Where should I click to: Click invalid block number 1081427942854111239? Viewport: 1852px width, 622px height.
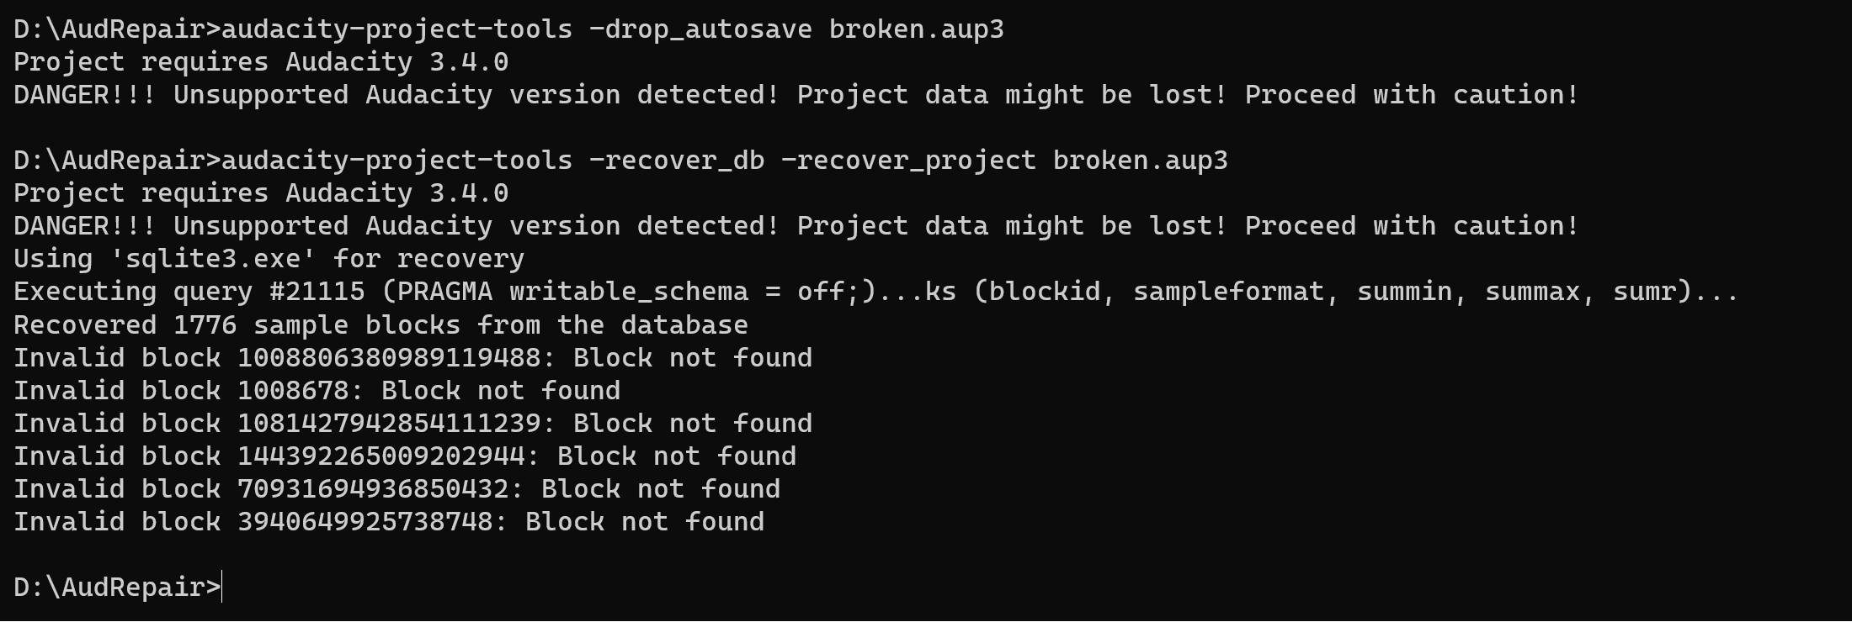pos(389,423)
